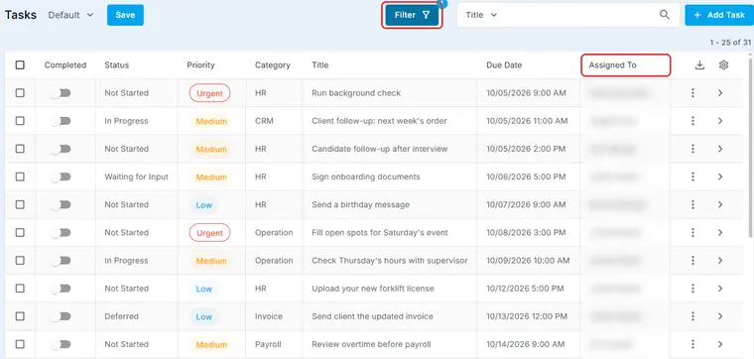
Task: Toggle Completed switch for Candidate follow-up task
Action: tap(62, 149)
